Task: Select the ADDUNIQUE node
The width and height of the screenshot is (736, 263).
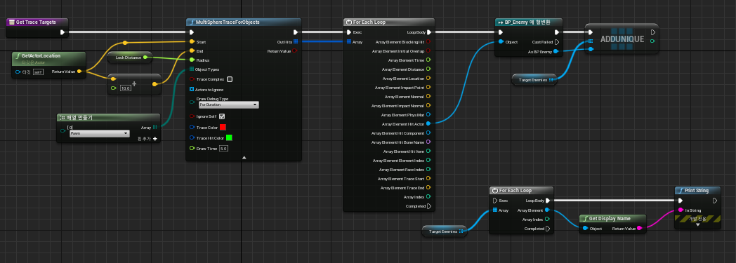Action: [622, 39]
